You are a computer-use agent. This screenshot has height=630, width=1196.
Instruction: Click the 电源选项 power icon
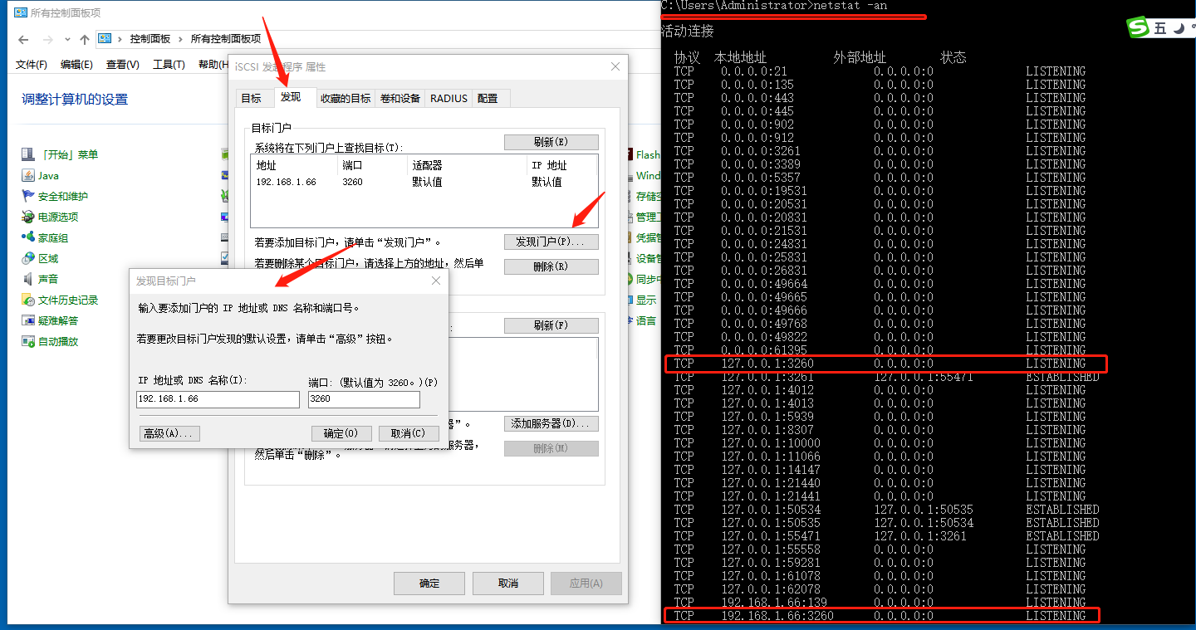pos(28,217)
